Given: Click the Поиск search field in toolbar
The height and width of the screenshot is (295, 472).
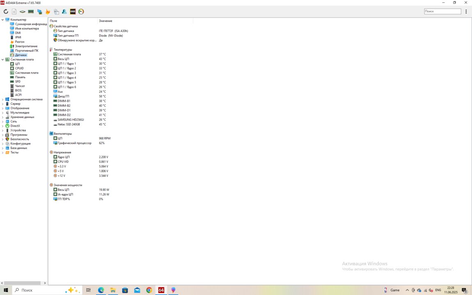Looking at the screenshot, I should (442, 11).
